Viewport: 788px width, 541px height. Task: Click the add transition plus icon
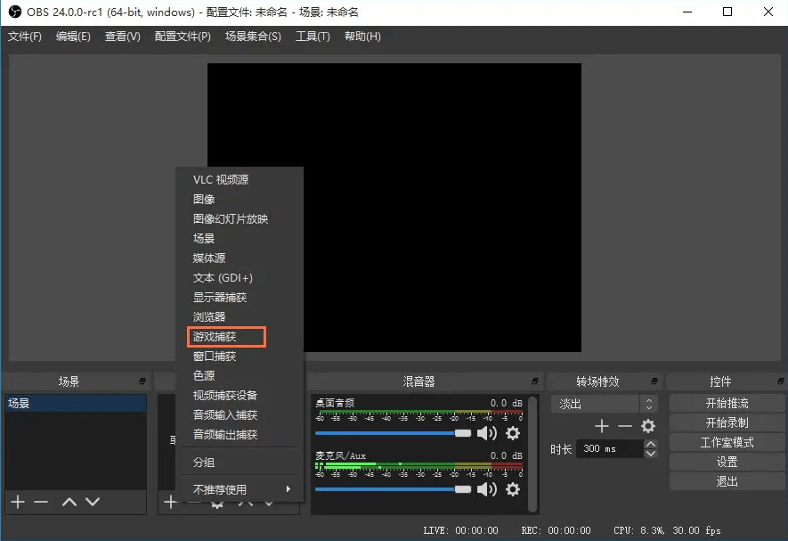(600, 426)
